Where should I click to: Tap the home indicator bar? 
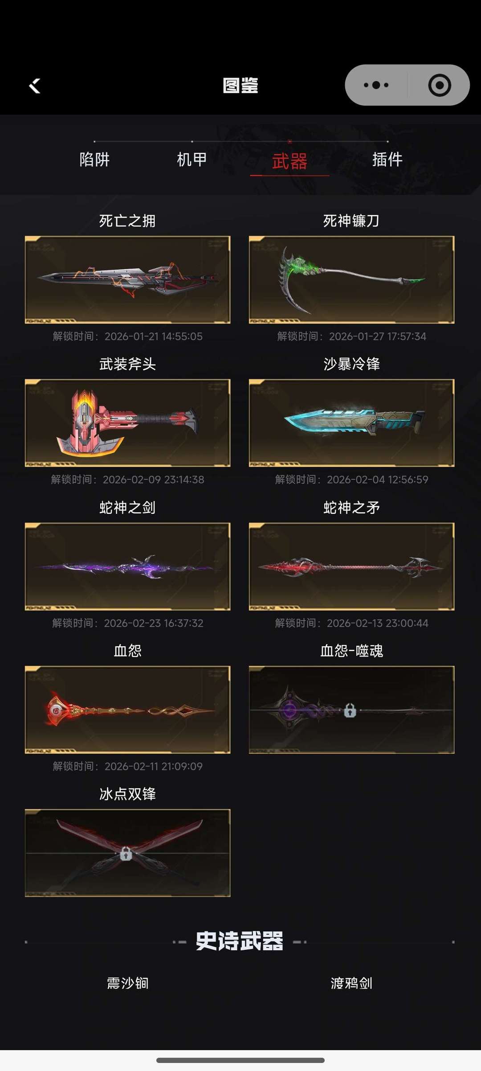pos(240,1060)
